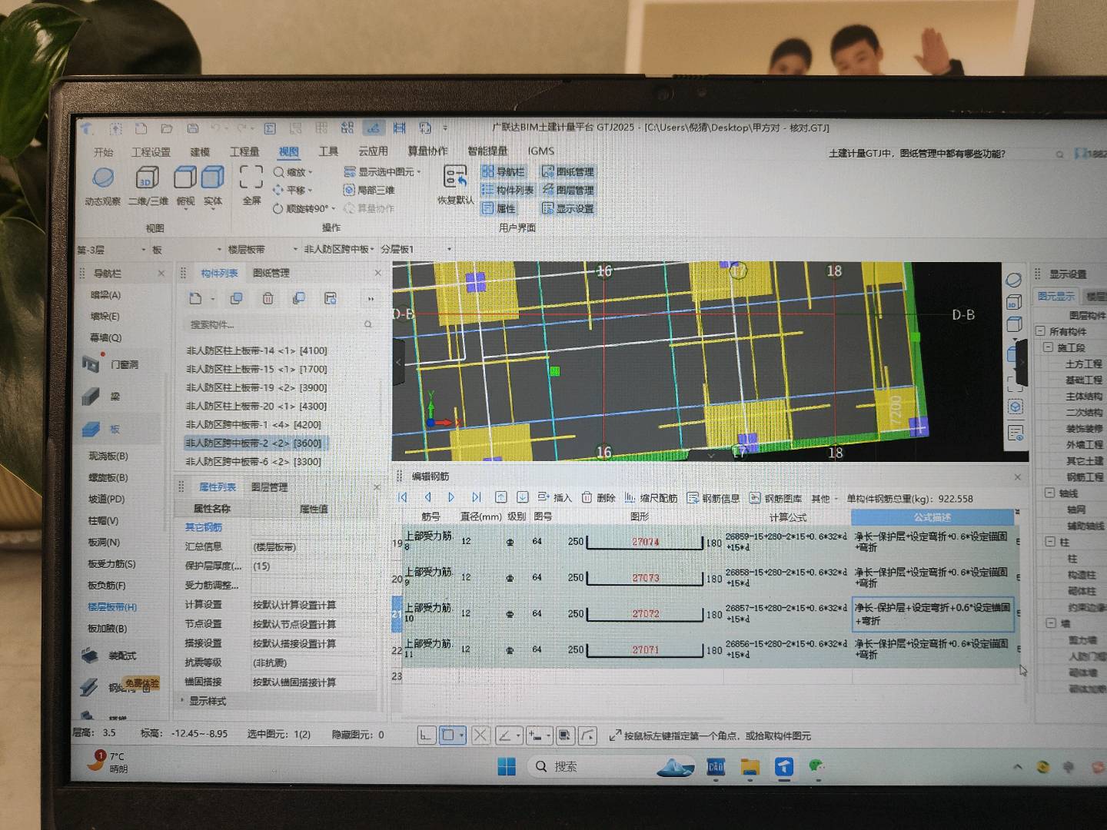The image size is (1107, 830).
Task: Click 插入 insert row button
Action: [x=555, y=497]
